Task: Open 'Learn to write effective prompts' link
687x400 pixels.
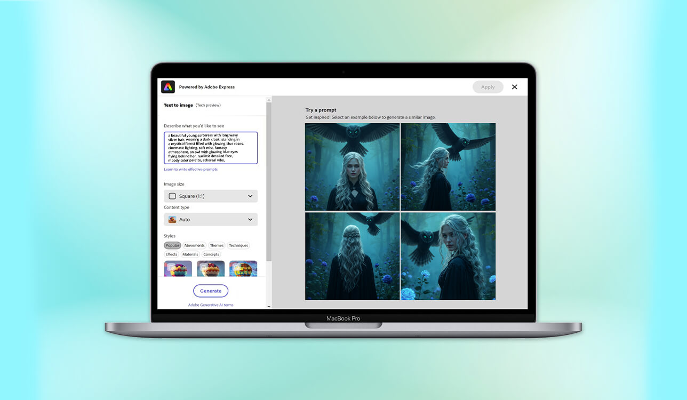Action: [x=190, y=169]
